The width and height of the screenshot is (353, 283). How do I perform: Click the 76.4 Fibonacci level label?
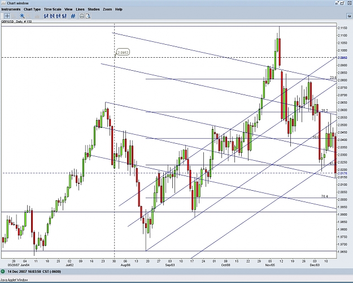(x=324, y=196)
